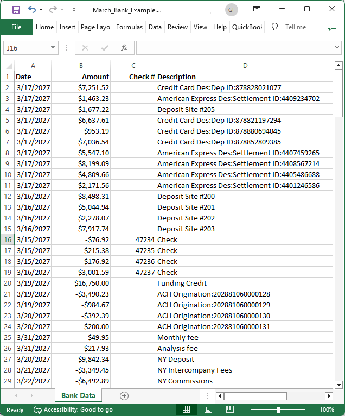Image resolution: width=345 pixels, height=416 pixels.
Task: Switch to Page Break Preview view
Action: pos(228,409)
